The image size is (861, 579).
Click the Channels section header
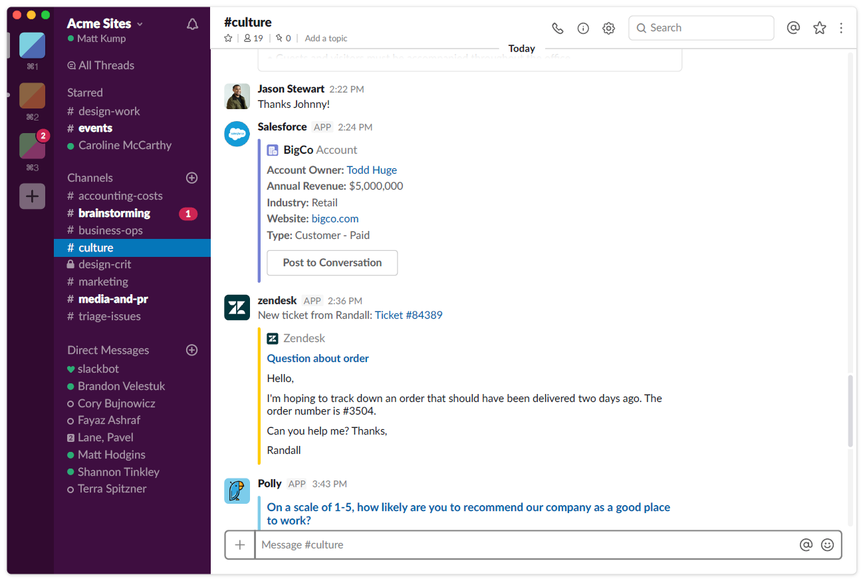(x=90, y=178)
